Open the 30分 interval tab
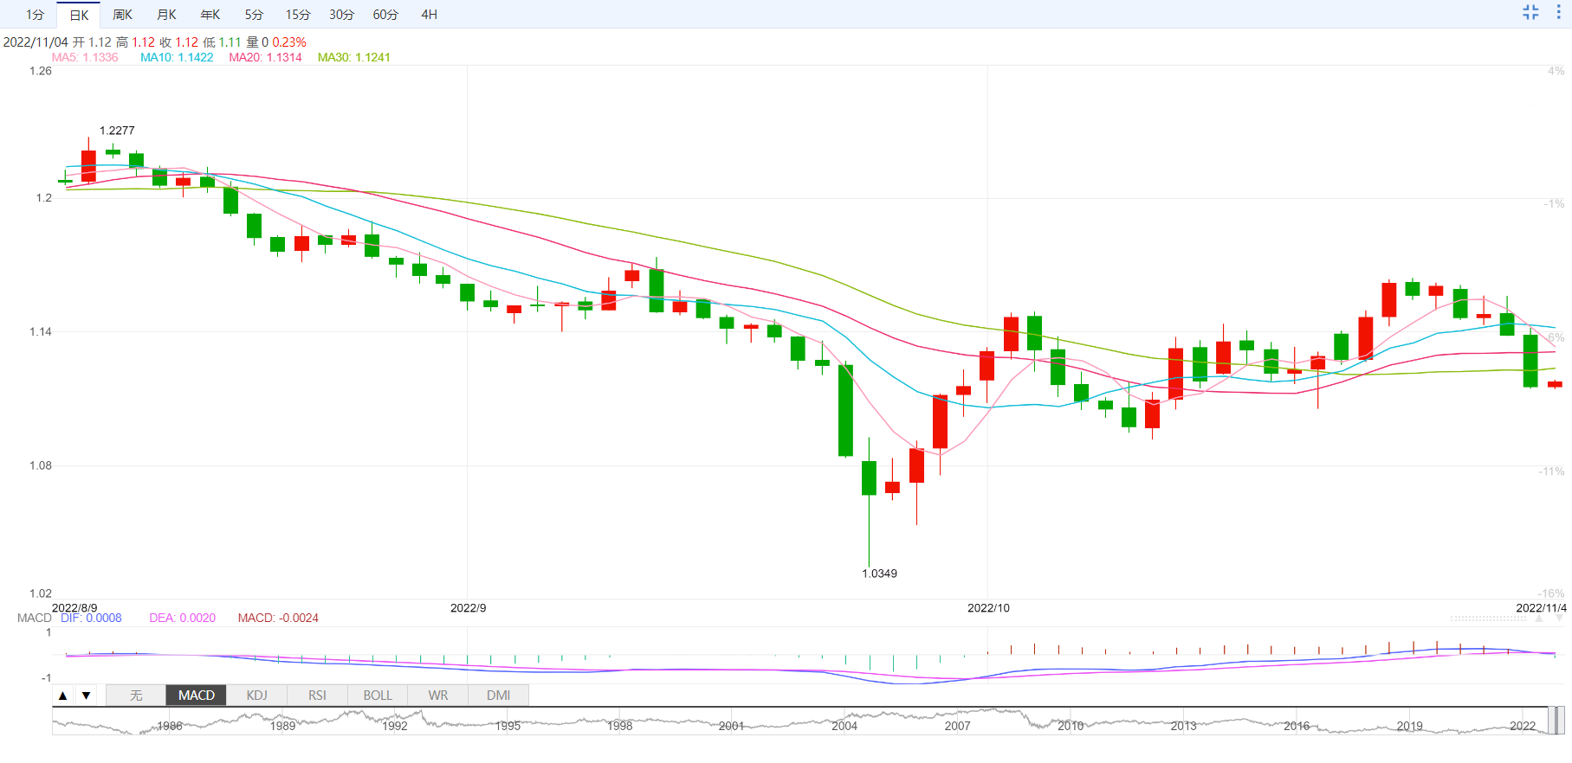Viewport: 1572px width, 763px height. [341, 15]
